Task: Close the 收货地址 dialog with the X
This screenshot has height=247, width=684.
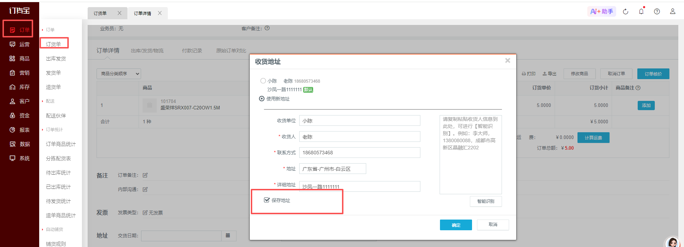Action: [508, 61]
